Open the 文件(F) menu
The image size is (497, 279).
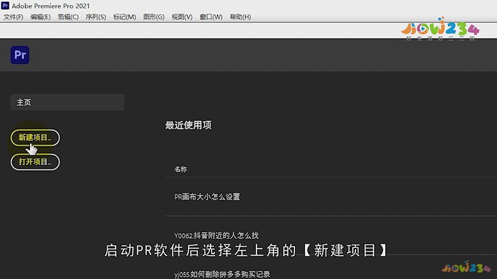13,17
